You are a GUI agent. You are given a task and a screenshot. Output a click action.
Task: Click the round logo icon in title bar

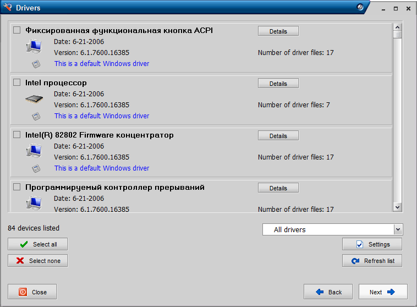click(x=360, y=7)
